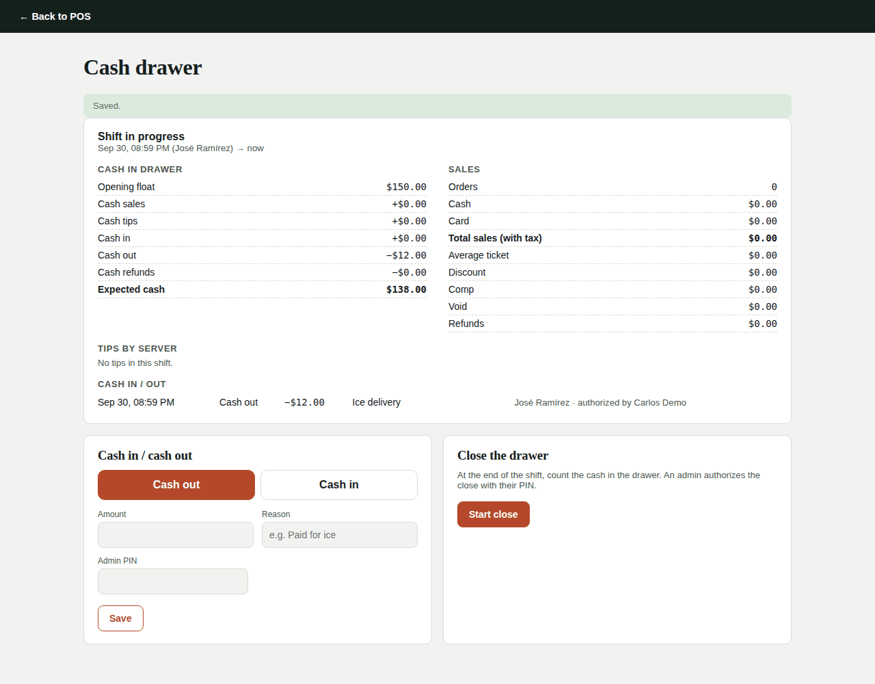Select the log timestamp Sep 30, 08:59 PM
The width and height of the screenshot is (875, 684).
(136, 402)
